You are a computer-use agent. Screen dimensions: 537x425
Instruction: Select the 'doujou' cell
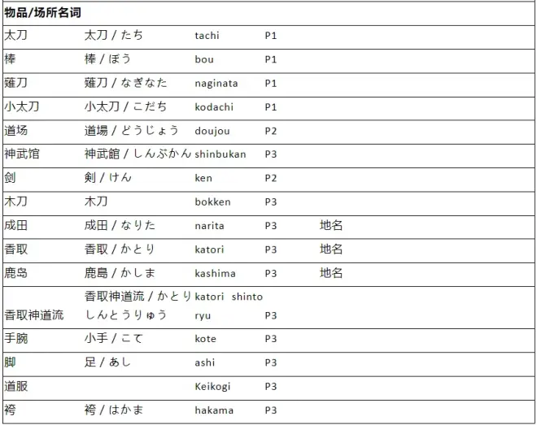[212, 130]
